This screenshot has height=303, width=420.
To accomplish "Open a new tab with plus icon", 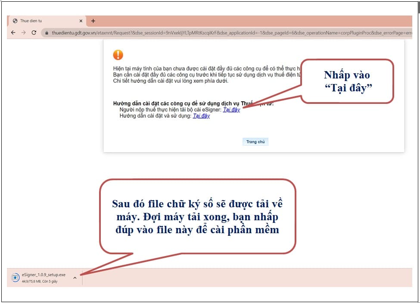I will click(x=93, y=21).
